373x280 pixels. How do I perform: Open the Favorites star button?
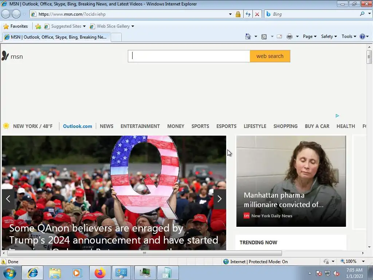(x=16, y=26)
